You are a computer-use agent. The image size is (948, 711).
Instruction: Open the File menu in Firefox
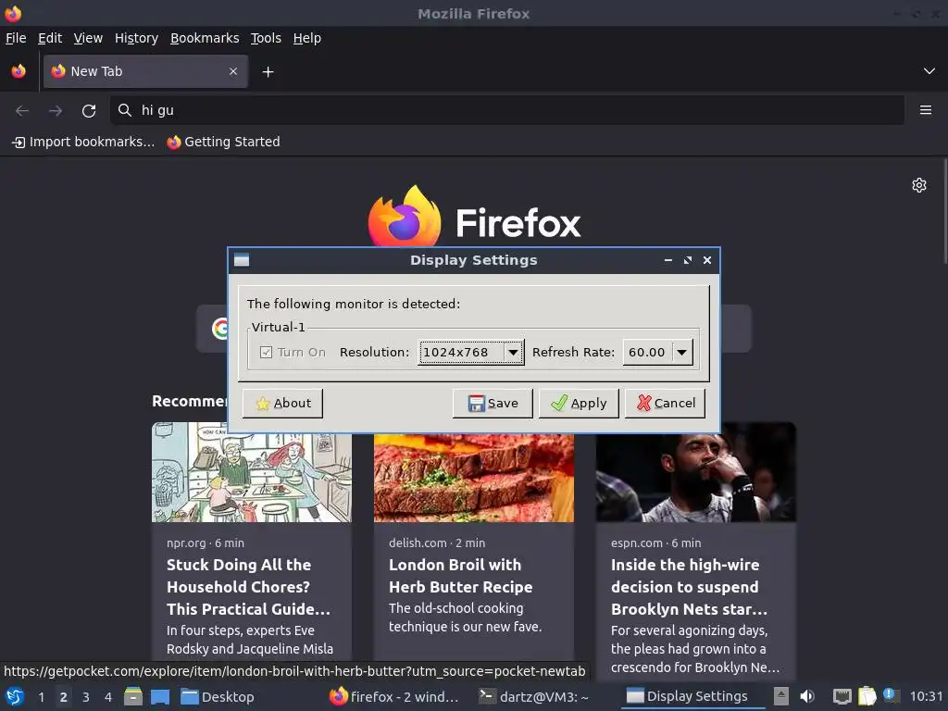16,38
